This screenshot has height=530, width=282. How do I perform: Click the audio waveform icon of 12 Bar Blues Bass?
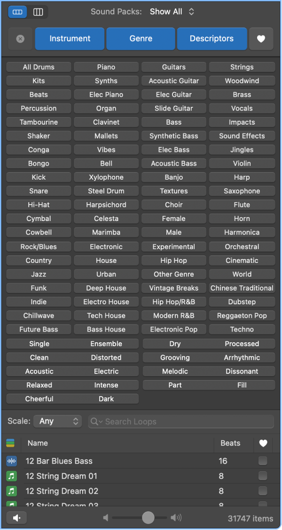pos(12,461)
